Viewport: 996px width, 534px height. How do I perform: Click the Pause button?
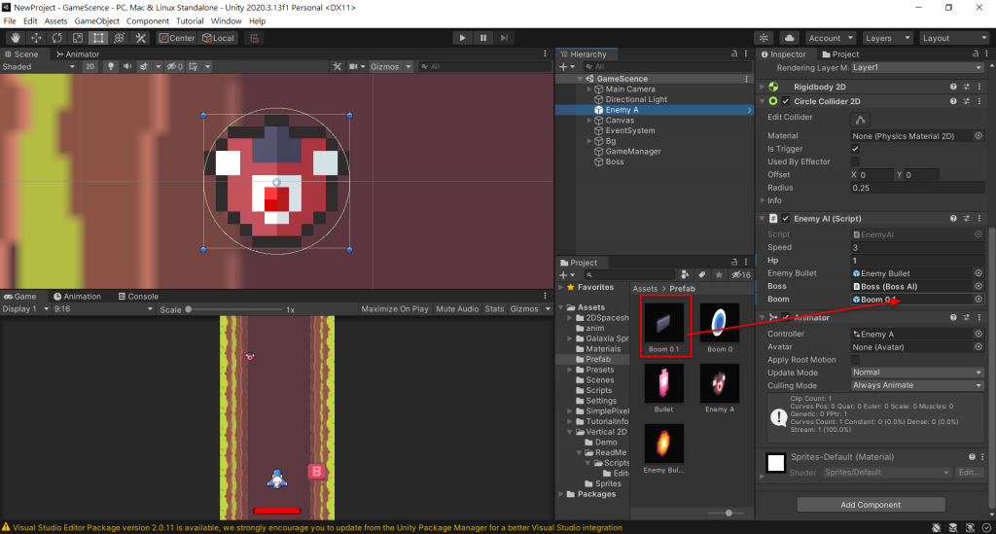point(483,38)
